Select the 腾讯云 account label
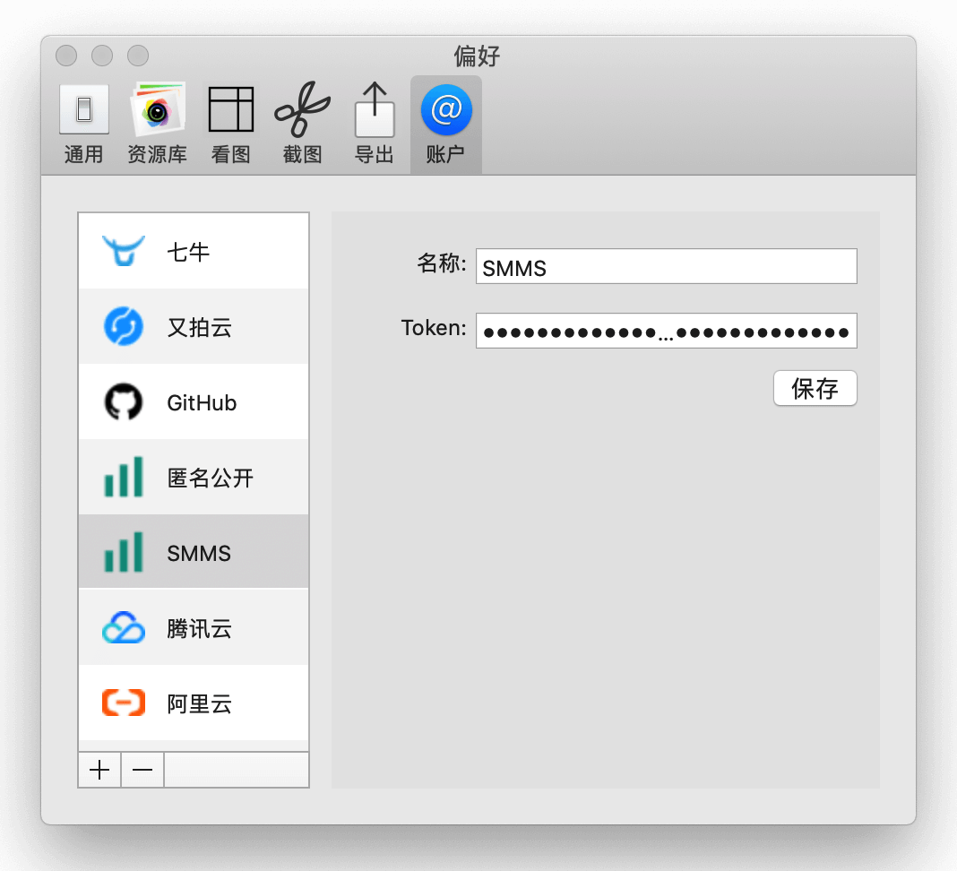 (200, 629)
